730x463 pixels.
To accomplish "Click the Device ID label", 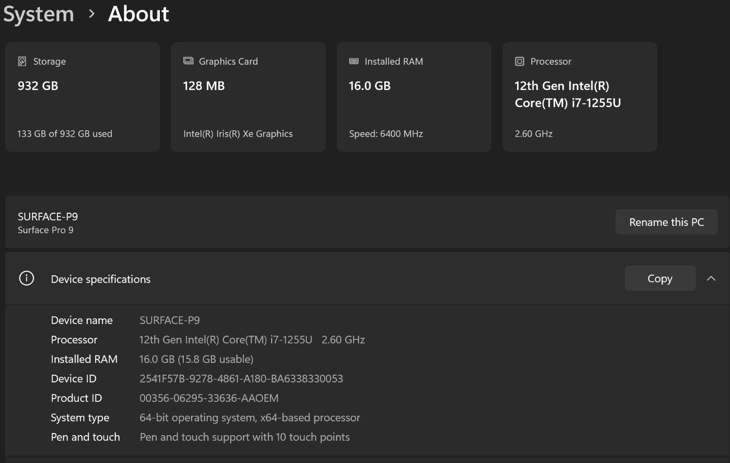I will tap(74, 379).
